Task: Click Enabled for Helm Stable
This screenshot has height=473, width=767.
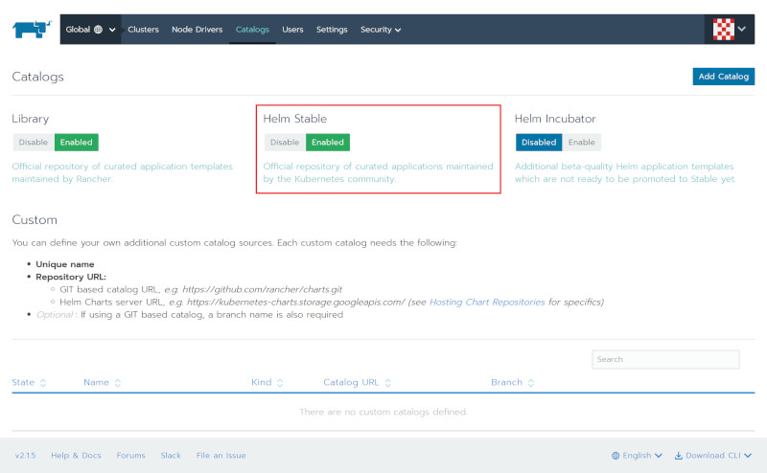Action: tap(328, 143)
